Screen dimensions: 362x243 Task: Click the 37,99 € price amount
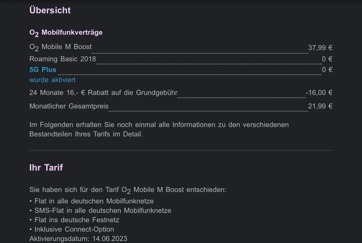point(320,48)
